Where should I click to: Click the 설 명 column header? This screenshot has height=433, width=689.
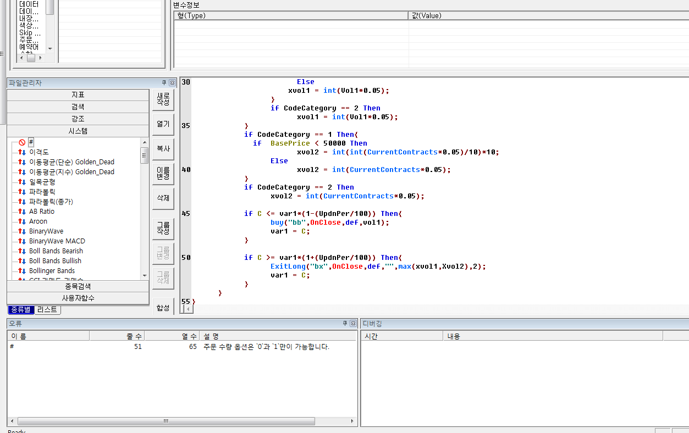tap(278, 336)
